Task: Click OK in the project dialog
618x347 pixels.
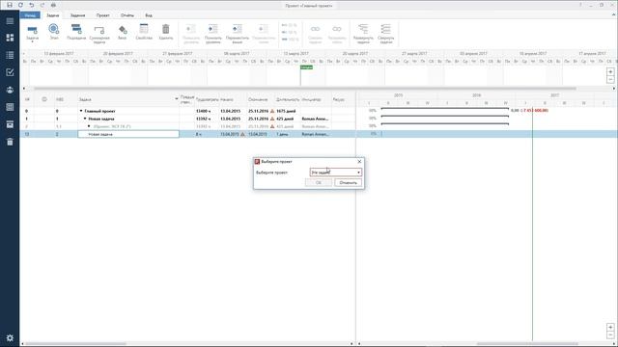Action: tap(319, 182)
